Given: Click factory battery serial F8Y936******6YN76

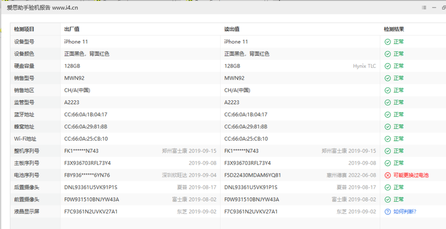Looking at the screenshot, I should 87,175.
